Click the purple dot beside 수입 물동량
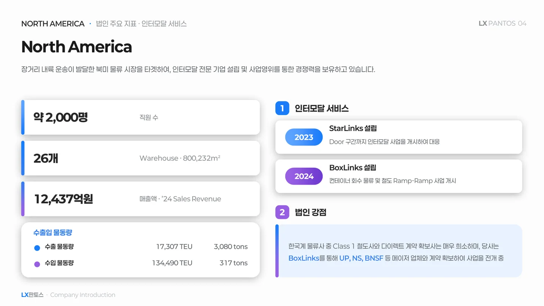The width and height of the screenshot is (544, 306). (x=37, y=264)
